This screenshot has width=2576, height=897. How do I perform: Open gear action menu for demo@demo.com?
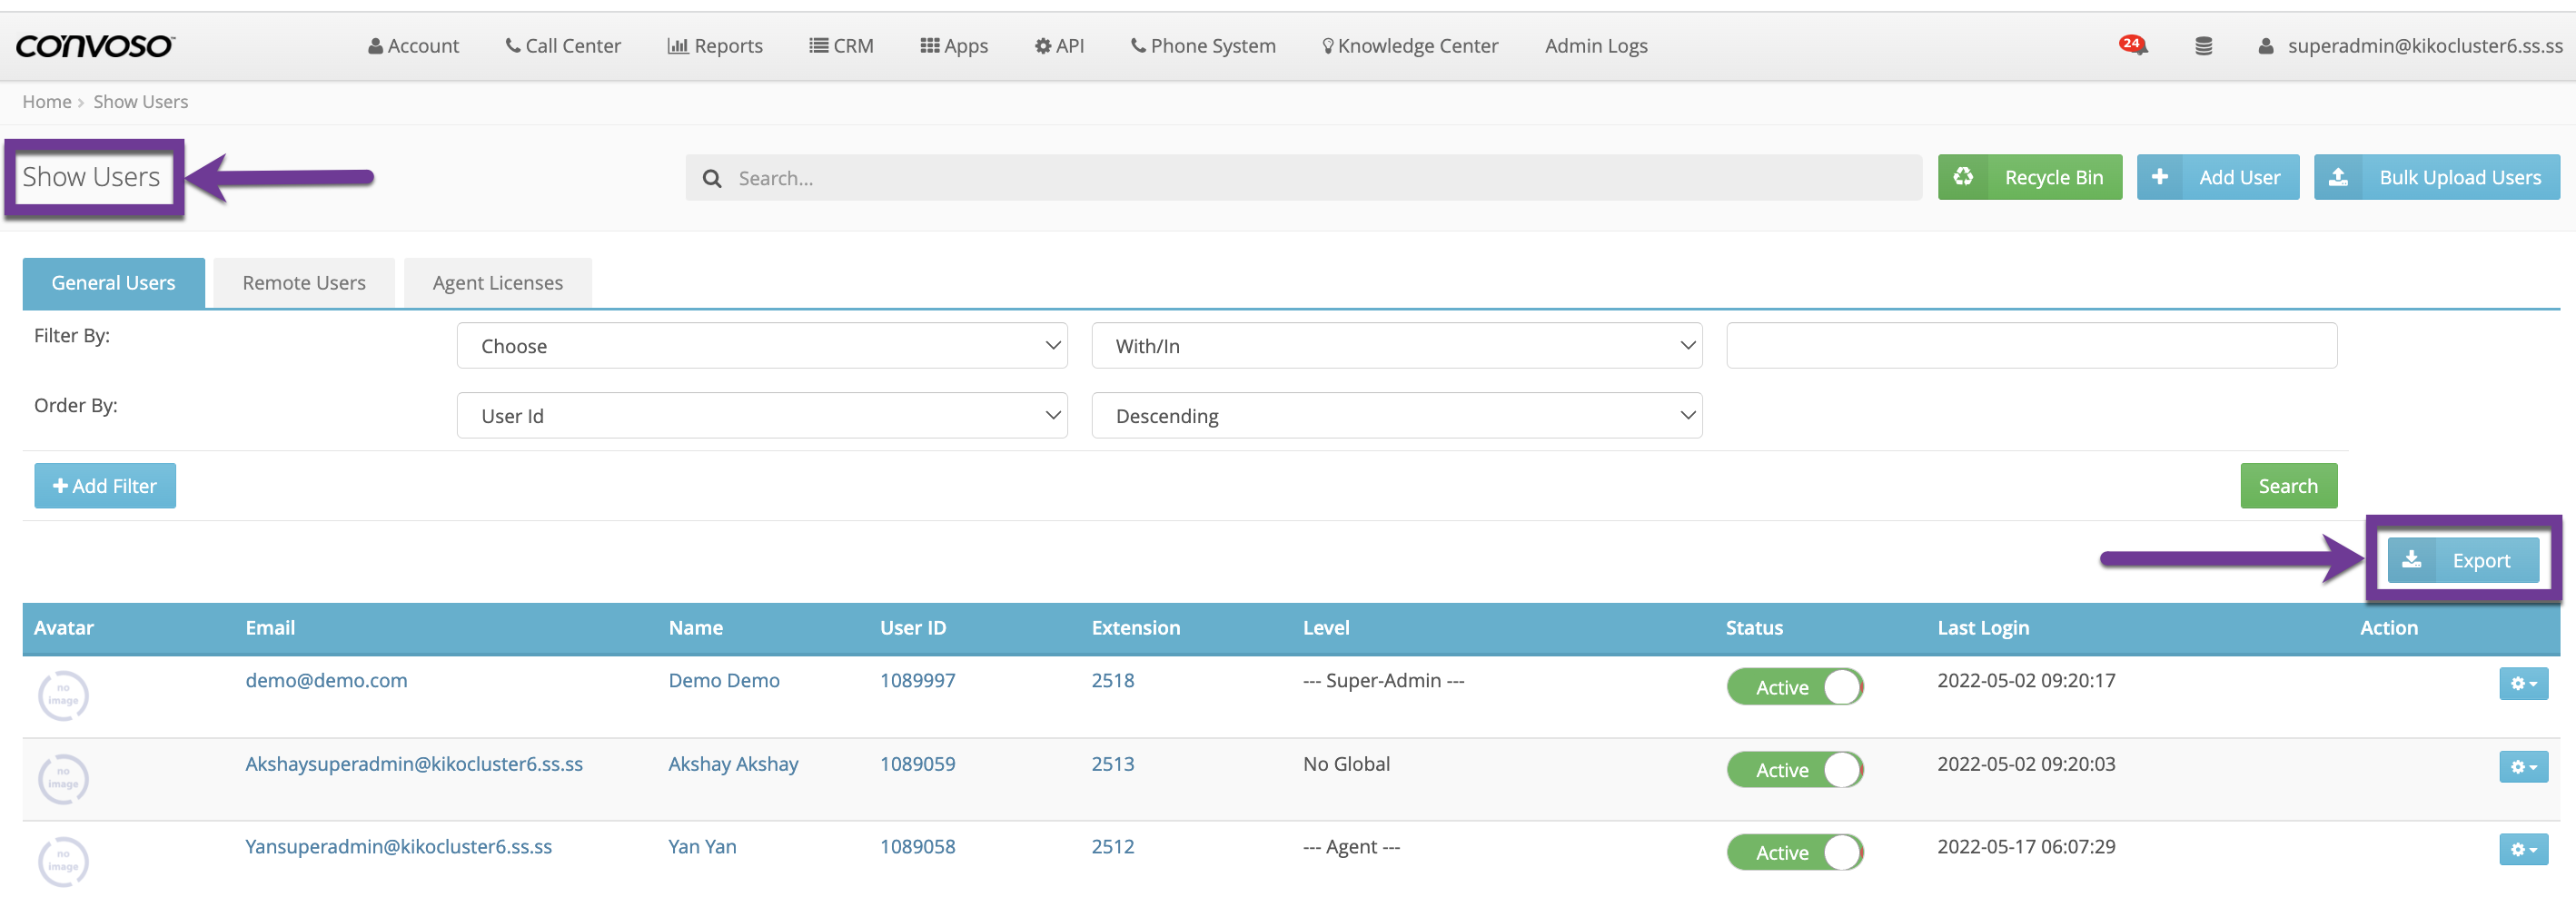[x=2522, y=684]
